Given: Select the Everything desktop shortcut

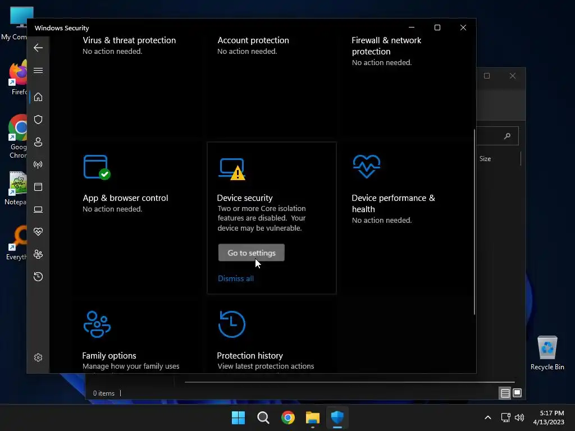Looking at the screenshot, I should [x=16, y=244].
